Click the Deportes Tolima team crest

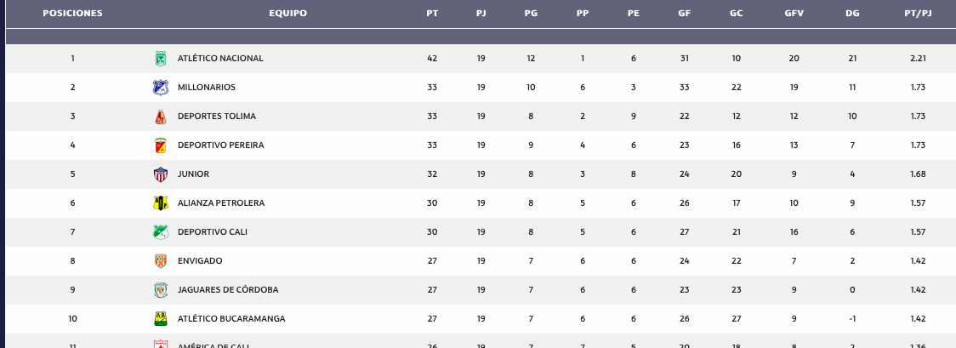point(161,117)
